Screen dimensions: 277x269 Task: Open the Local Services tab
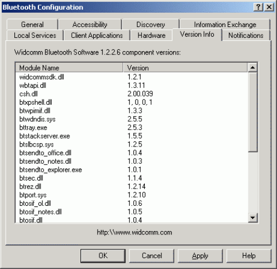[x=35, y=35]
